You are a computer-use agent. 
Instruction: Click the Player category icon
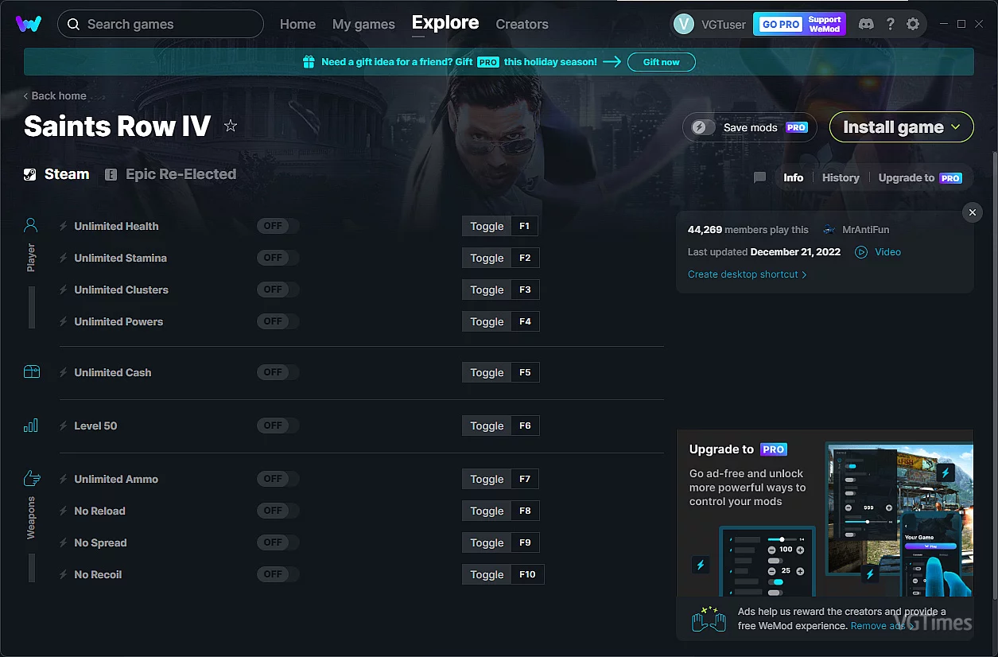[x=31, y=225]
